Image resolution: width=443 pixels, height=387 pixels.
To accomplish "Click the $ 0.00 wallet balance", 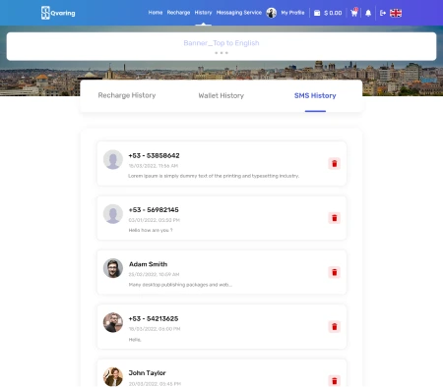I will (333, 13).
